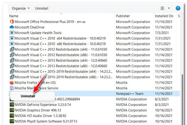
Task: Select NVIDIA Graphics Driver 496.13
Action: [x=38, y=110]
